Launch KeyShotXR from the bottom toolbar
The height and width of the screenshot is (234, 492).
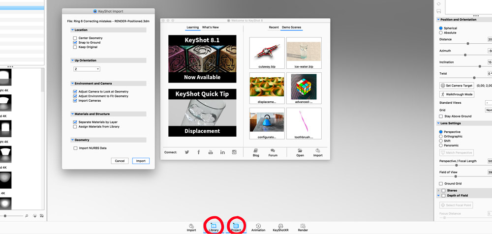point(280,228)
